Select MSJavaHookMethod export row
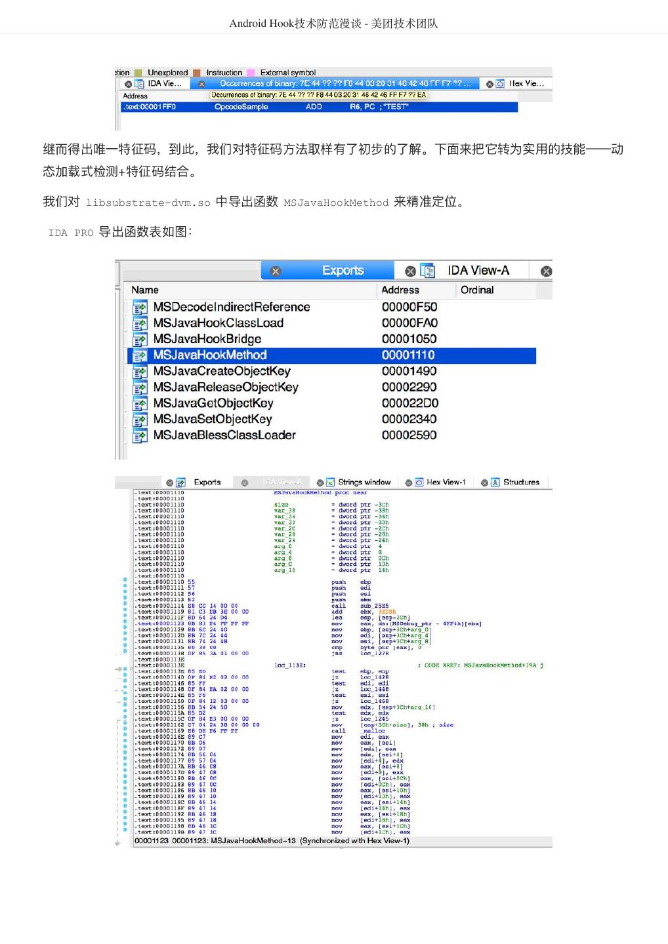The height and width of the screenshot is (944, 668). 332,355
